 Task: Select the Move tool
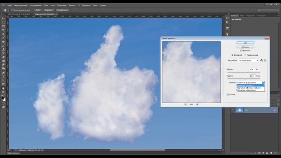click(x=3, y=18)
